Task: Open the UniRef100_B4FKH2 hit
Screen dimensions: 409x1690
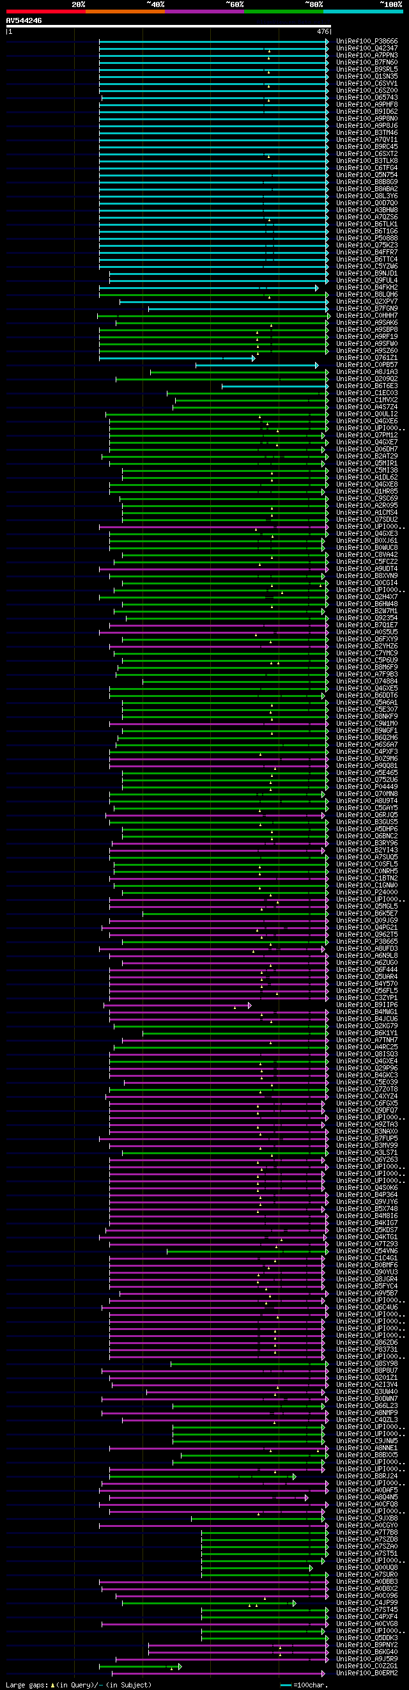Action: click(x=367, y=287)
